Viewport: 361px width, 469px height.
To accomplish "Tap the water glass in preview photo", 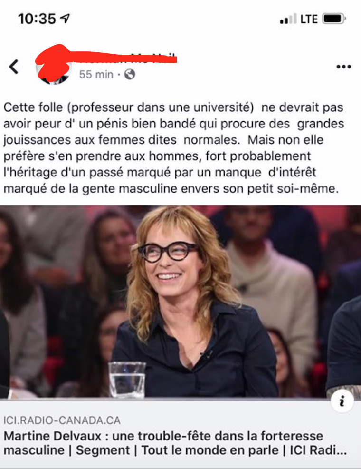I will coord(127,379).
